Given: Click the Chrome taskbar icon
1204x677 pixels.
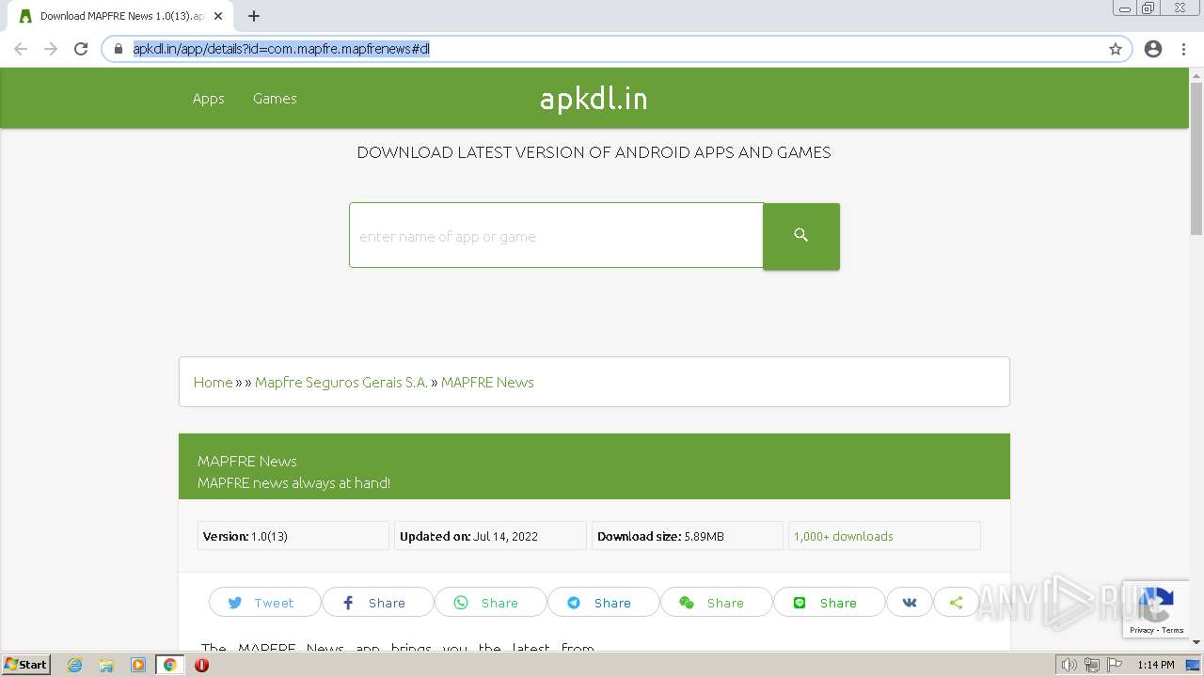Looking at the screenshot, I should (x=170, y=665).
